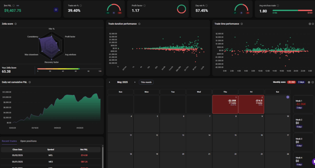Click the Consistency label on radar chart
315x168 pixels.
[x=33, y=37]
